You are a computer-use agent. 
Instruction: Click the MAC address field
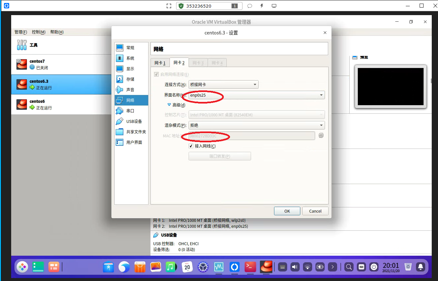252,136
